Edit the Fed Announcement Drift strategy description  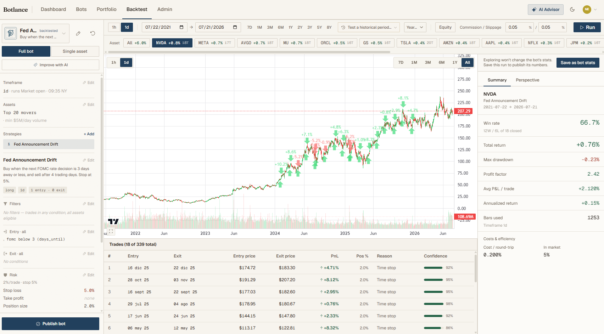point(89,160)
